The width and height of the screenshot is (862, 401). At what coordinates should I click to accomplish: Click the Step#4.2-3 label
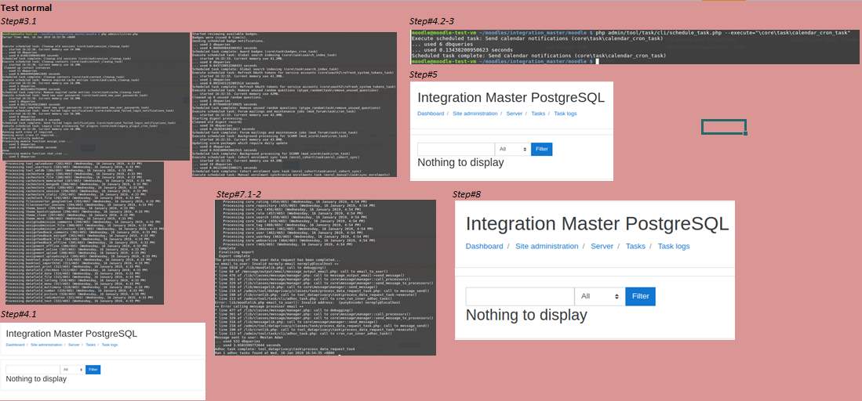431,21
